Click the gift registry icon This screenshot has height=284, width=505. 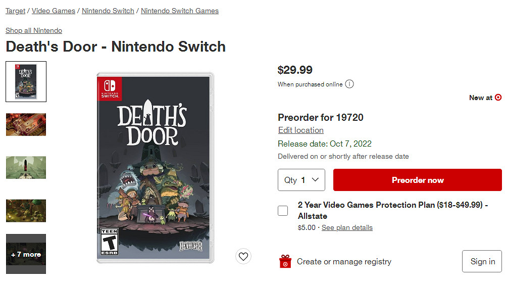(x=285, y=261)
